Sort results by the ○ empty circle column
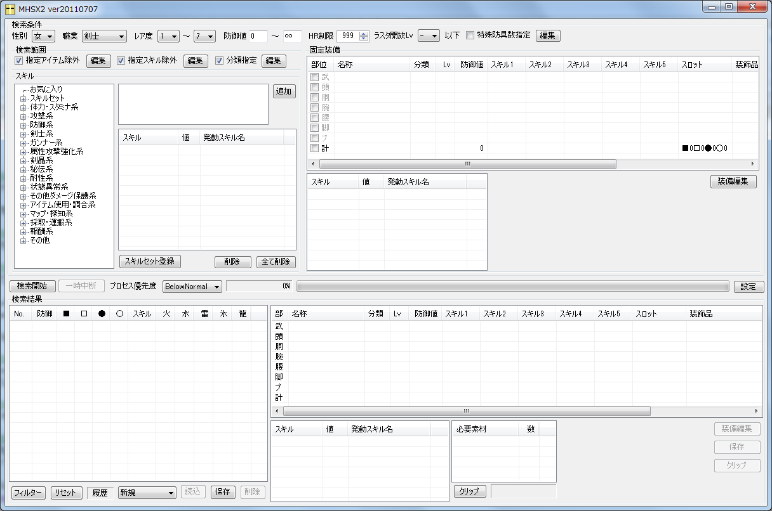The height and width of the screenshot is (511, 772). pos(119,314)
